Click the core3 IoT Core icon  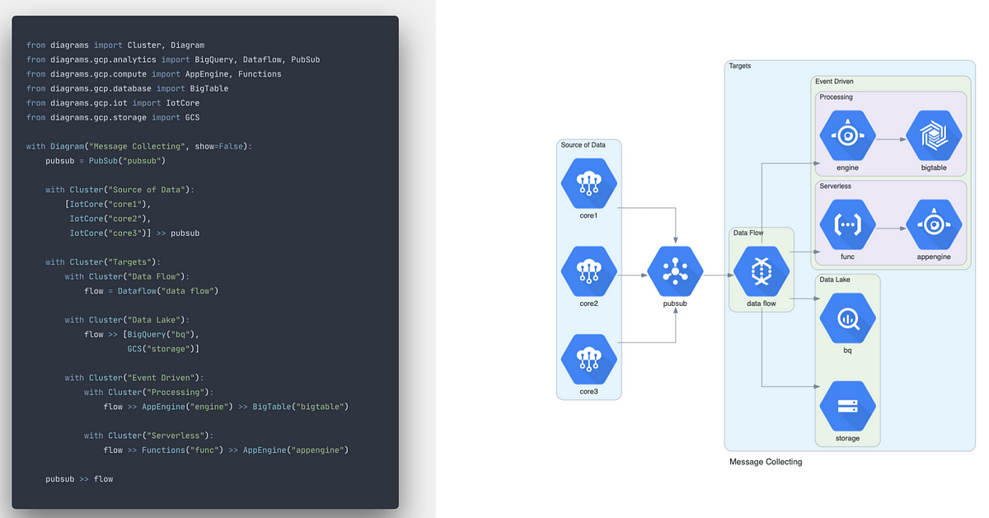click(x=588, y=359)
